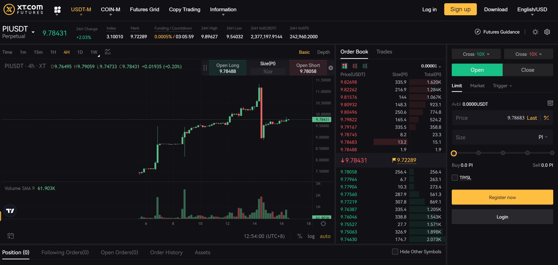Open the Order History tab
The height and width of the screenshot is (265, 558).
166,252
